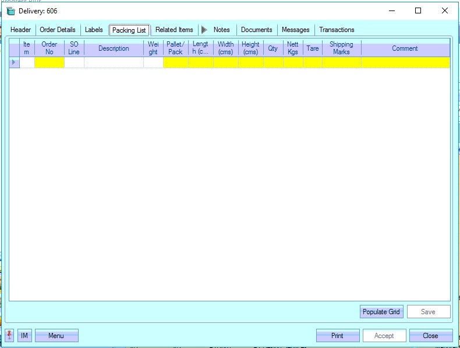Click the Delivery window title icon
This screenshot has height=348, width=460.
pyautogui.click(x=10, y=11)
